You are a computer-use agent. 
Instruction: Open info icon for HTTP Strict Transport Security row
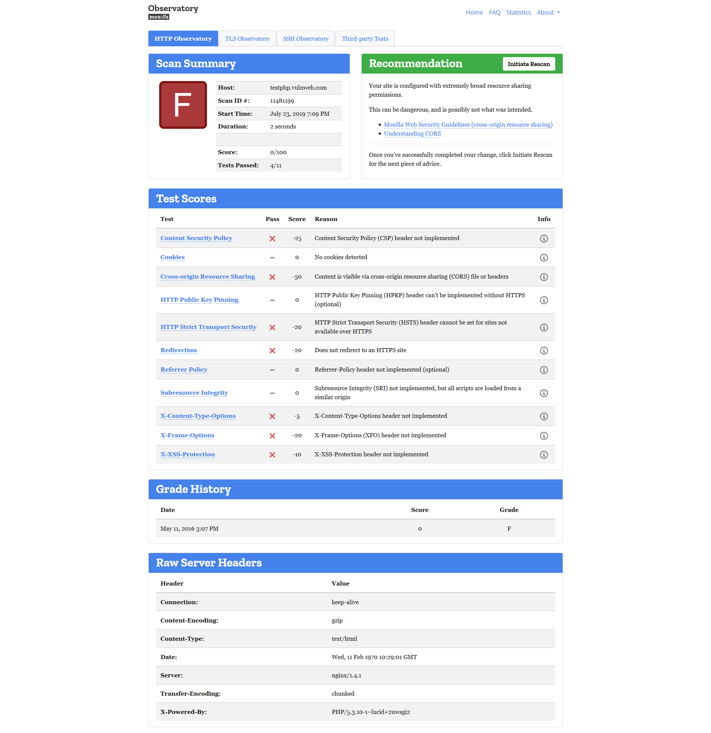(544, 327)
